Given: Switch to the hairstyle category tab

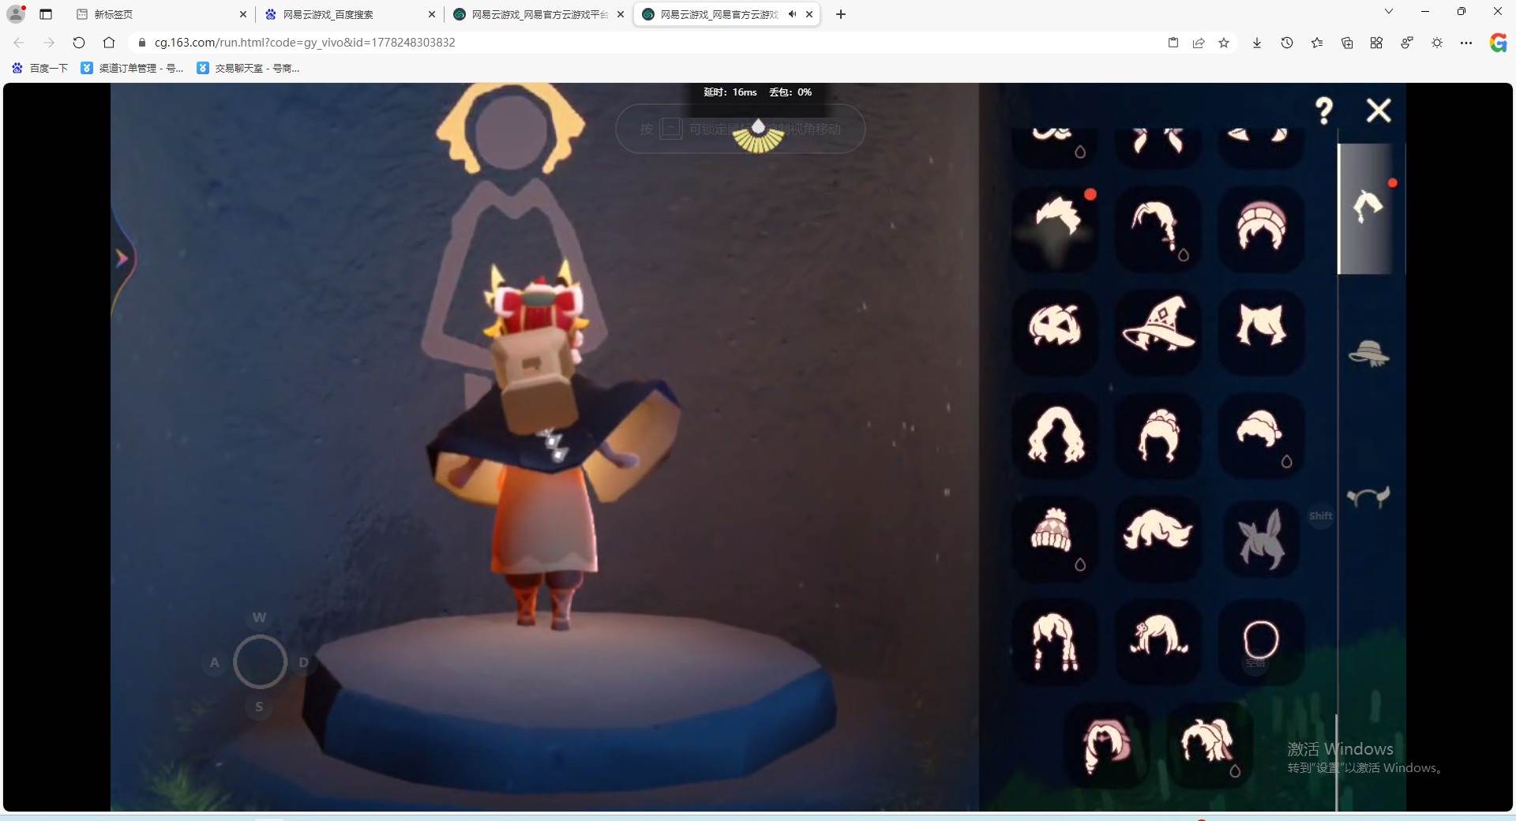Looking at the screenshot, I should (x=1370, y=208).
